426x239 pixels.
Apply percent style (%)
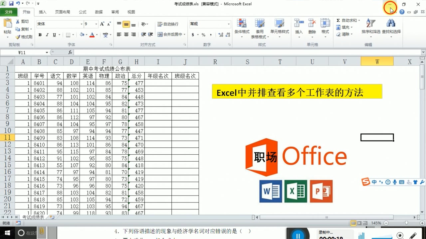(203, 35)
